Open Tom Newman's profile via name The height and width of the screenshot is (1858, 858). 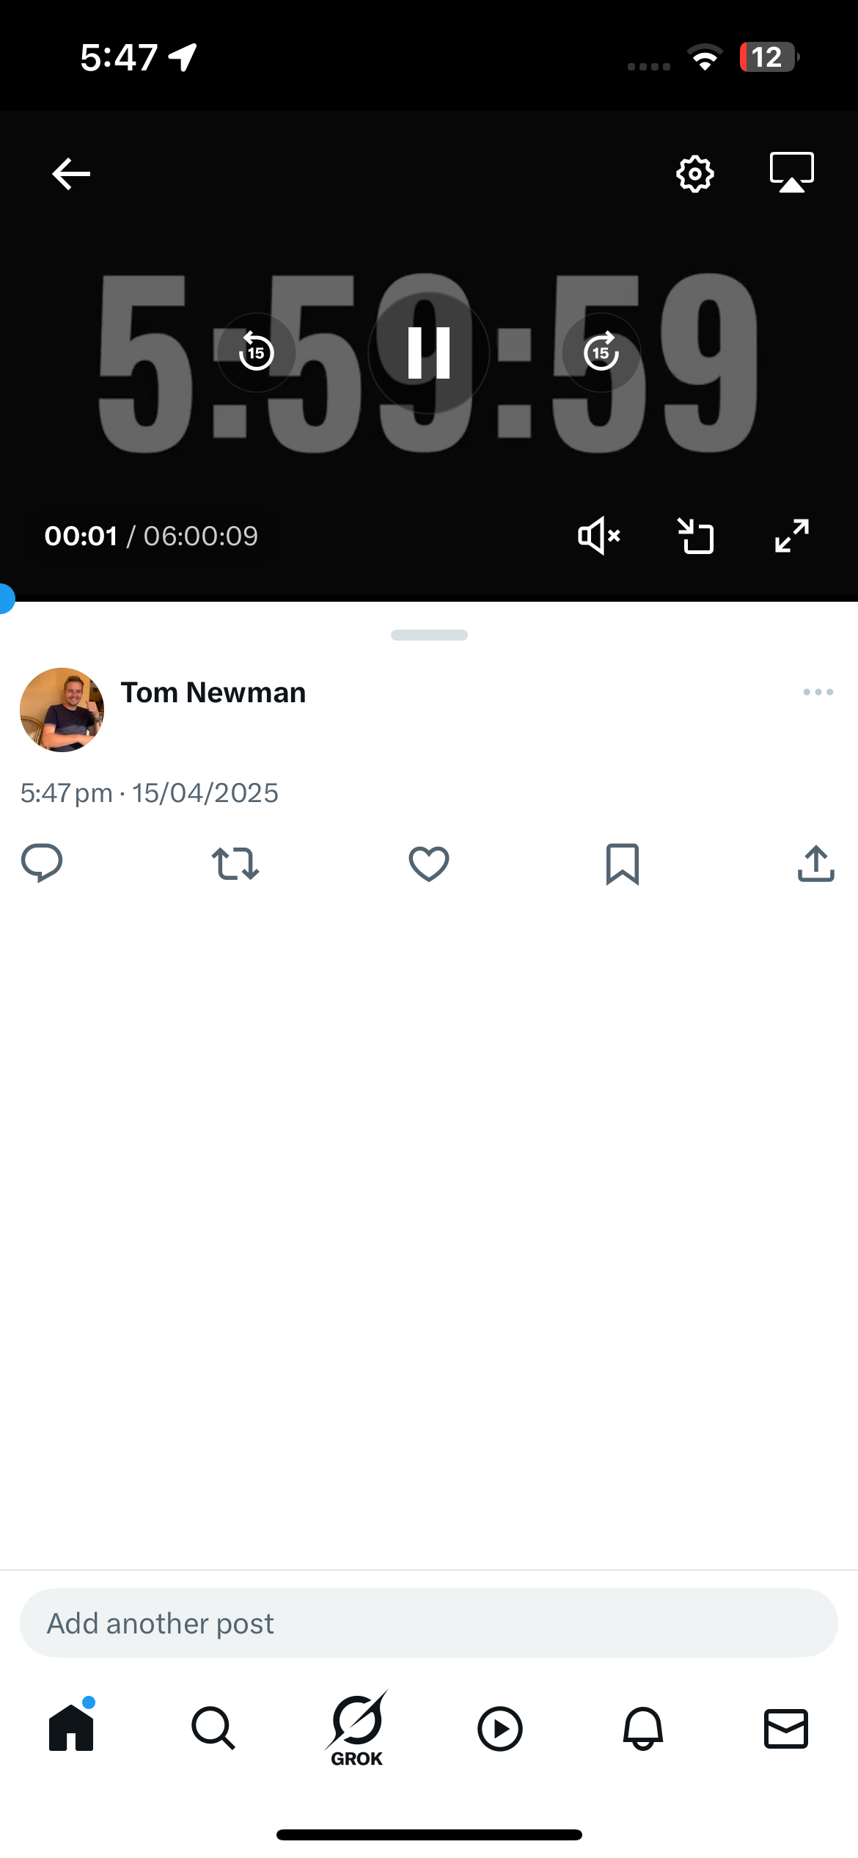click(213, 693)
